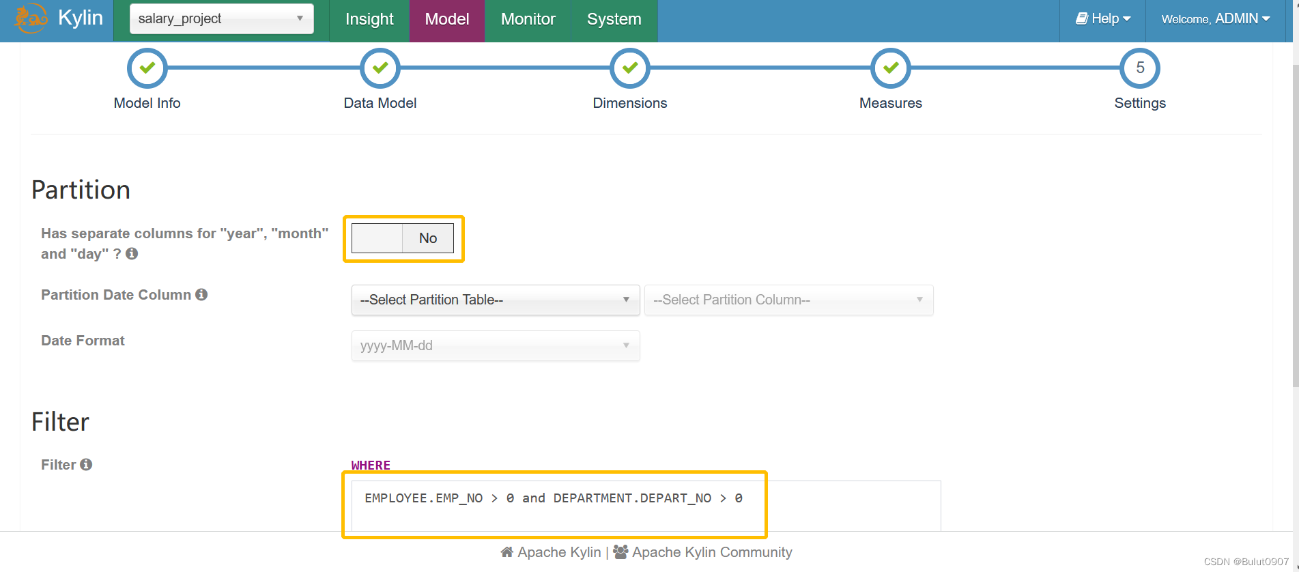Click the home icon in the footer
Viewport: 1299px width, 572px height.
pos(507,552)
